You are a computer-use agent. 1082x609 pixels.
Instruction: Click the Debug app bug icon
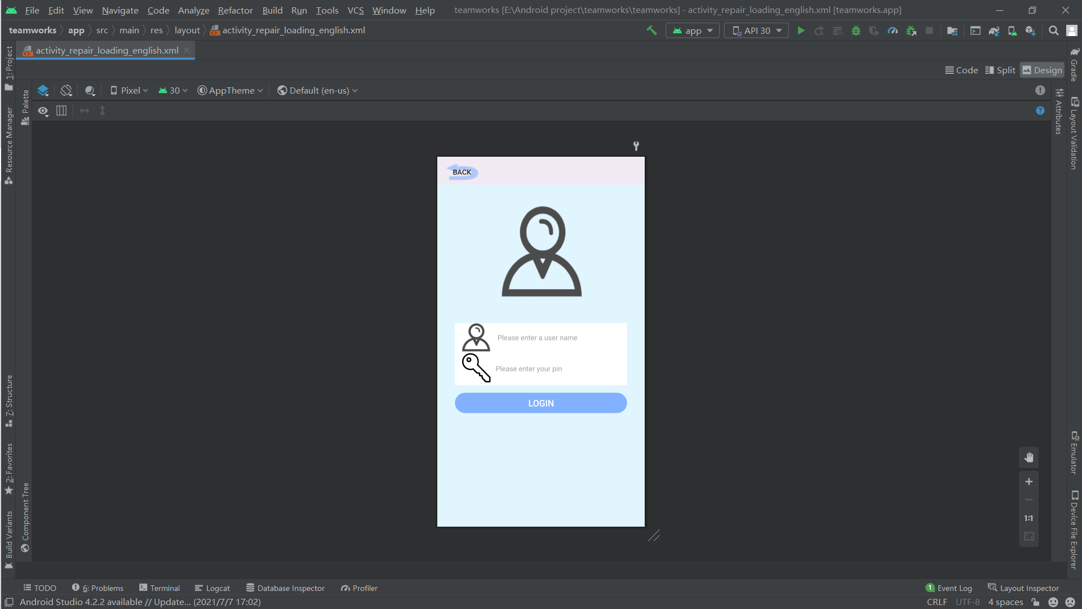click(x=856, y=30)
